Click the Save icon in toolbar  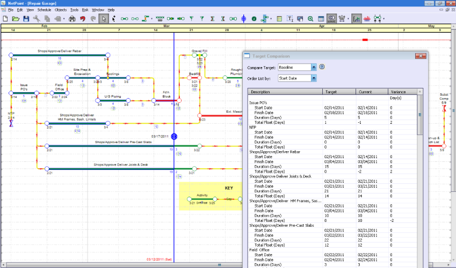click(26, 19)
